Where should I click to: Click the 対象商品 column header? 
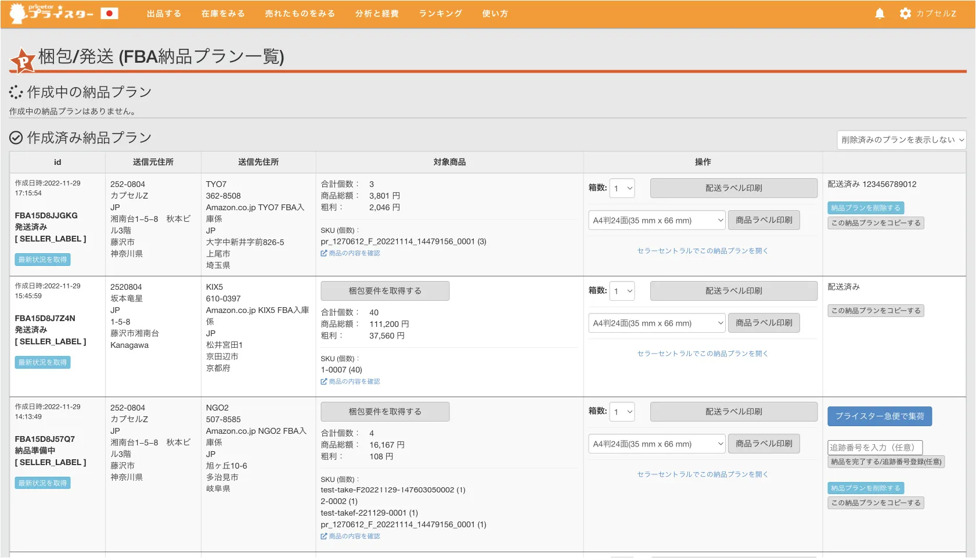449,162
